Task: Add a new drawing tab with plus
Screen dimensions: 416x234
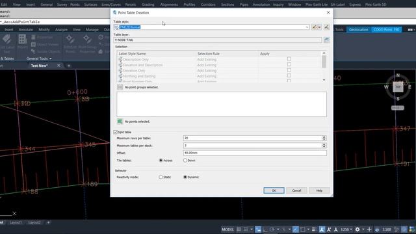Action: click(69, 66)
